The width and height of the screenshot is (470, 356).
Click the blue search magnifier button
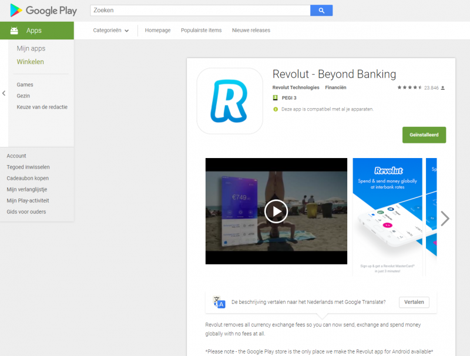(x=321, y=11)
